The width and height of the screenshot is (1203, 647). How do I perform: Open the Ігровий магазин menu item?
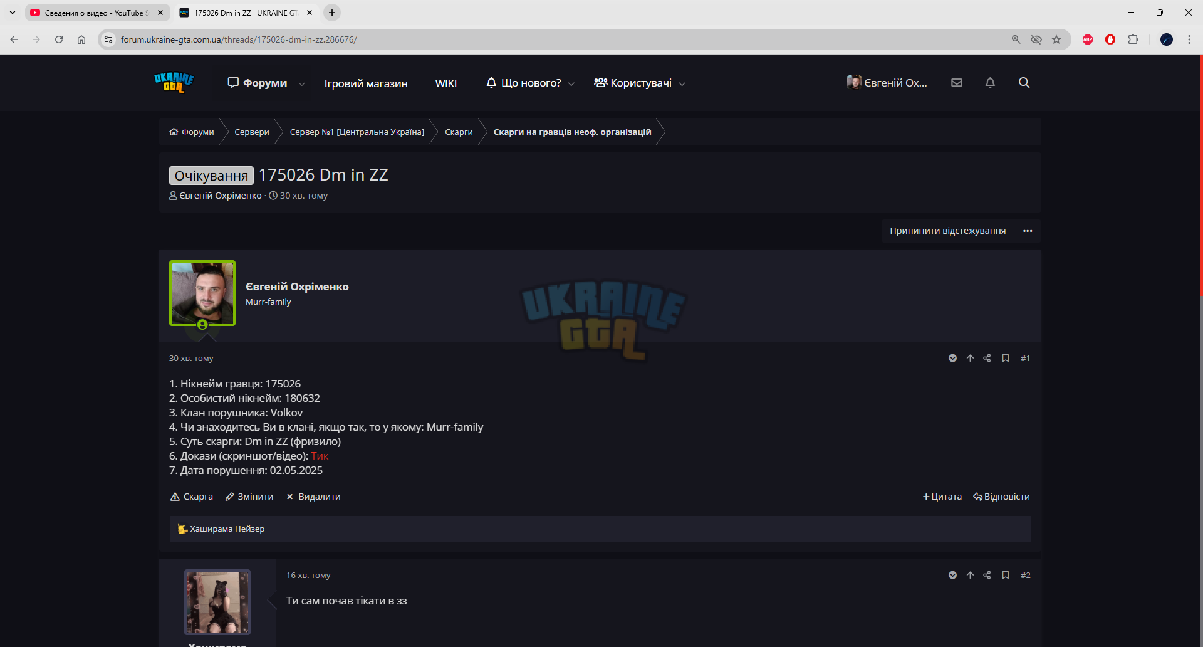366,83
